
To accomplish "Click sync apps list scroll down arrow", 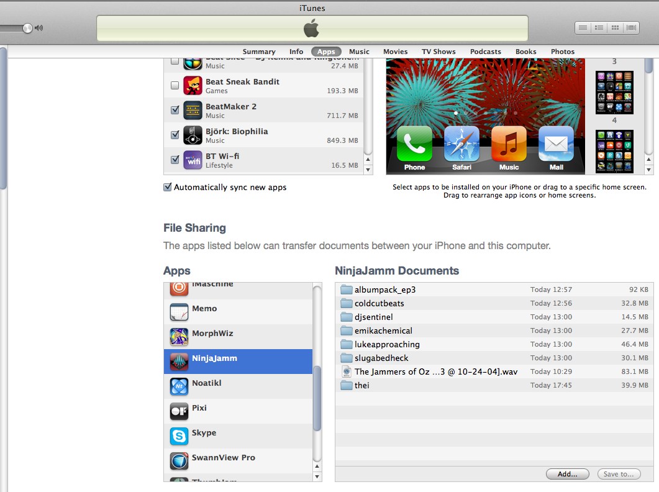I will 368,170.
